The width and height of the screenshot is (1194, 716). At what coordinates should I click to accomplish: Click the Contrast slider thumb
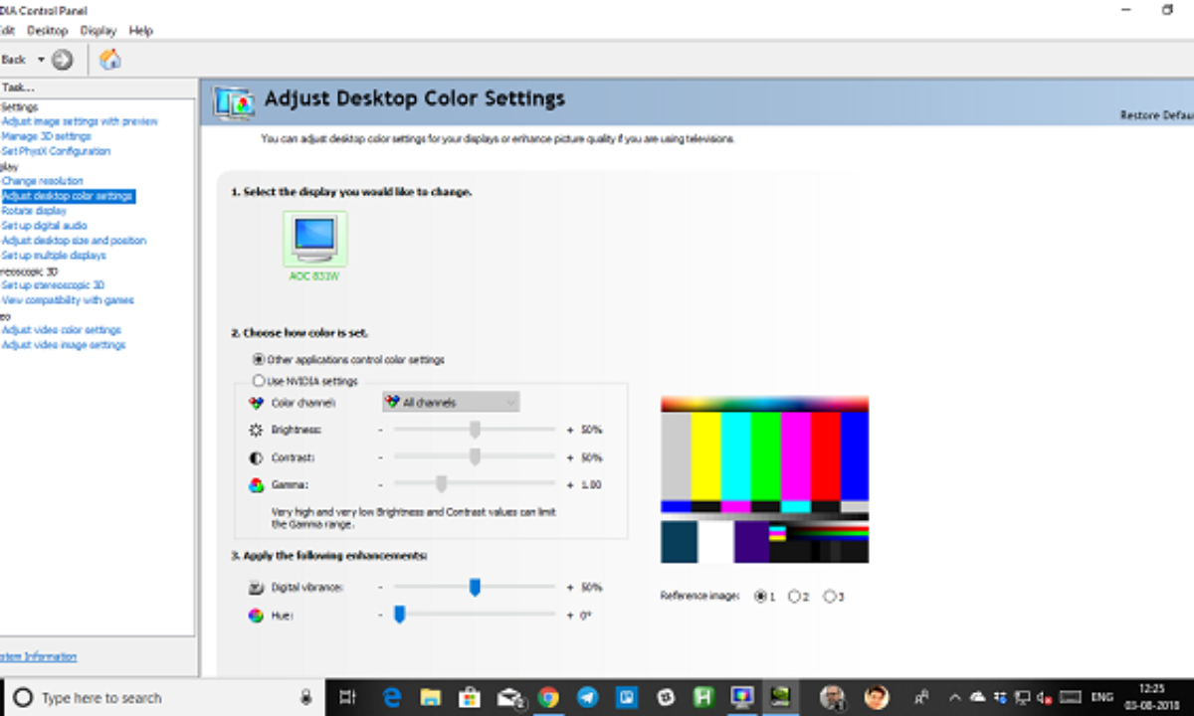[x=475, y=457]
